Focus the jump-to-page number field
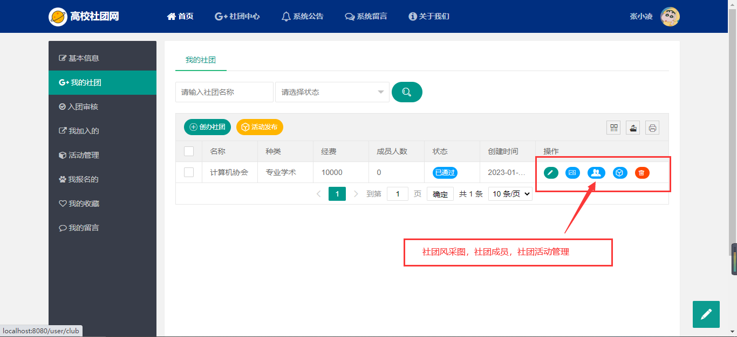The width and height of the screenshot is (737, 337). 398,194
